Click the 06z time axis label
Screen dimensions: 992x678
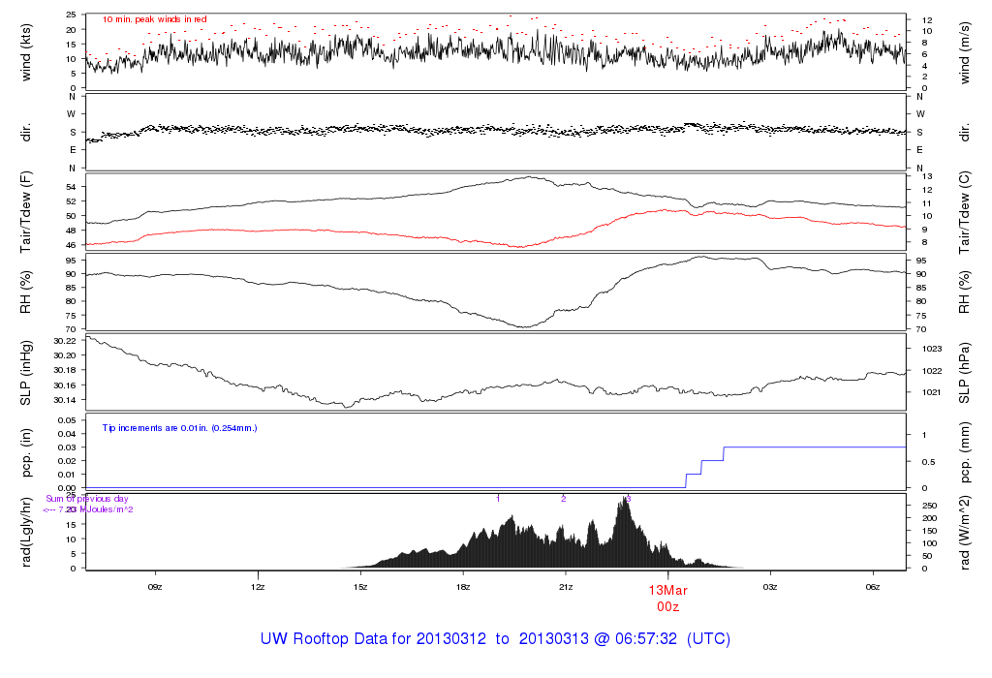click(x=873, y=587)
